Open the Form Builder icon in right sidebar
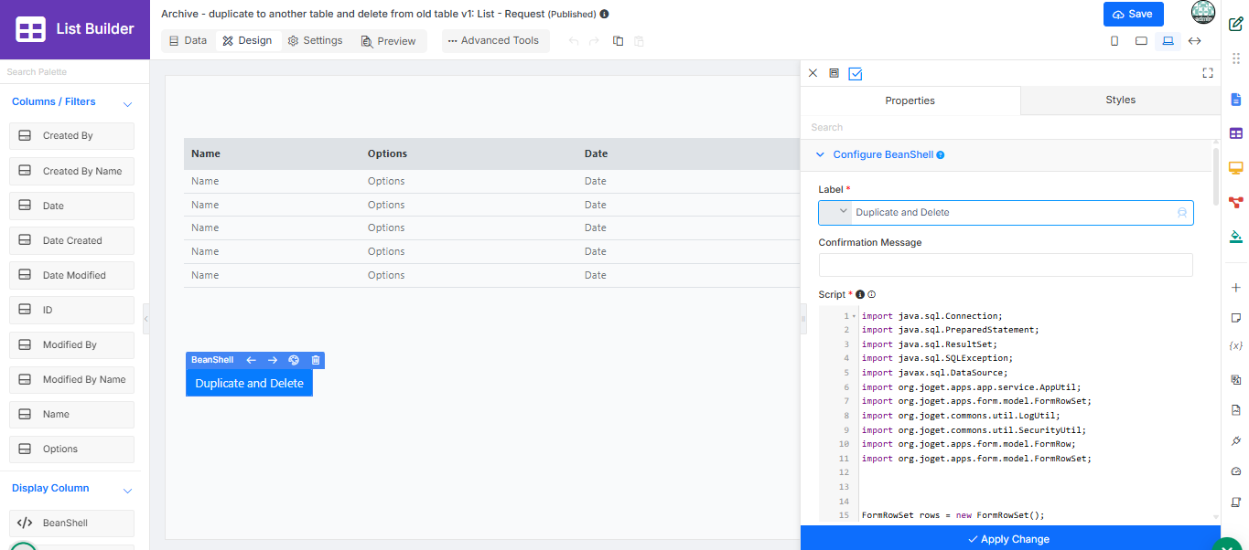Image resolution: width=1249 pixels, height=550 pixels. pyautogui.click(x=1236, y=99)
